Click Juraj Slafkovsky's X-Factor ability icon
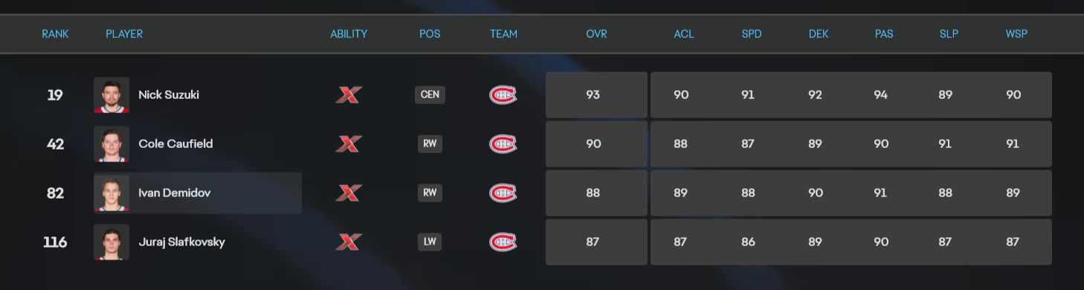The image size is (1084, 290). pyautogui.click(x=349, y=242)
